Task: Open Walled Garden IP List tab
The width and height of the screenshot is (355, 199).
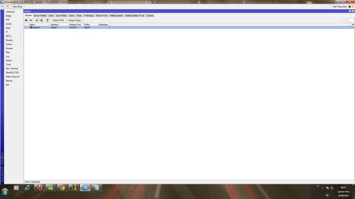Action: pos(134,15)
